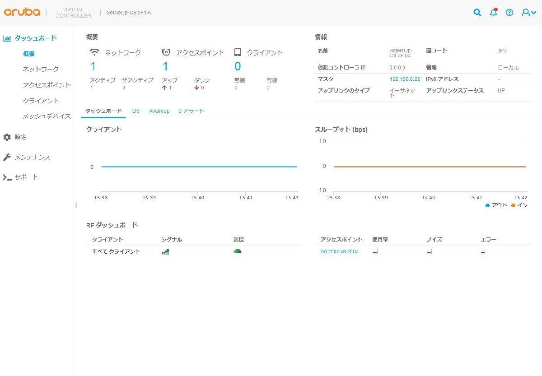The image size is (542, 376).
Task: Select アクセスポイント in the sidebar
Action: [47, 85]
